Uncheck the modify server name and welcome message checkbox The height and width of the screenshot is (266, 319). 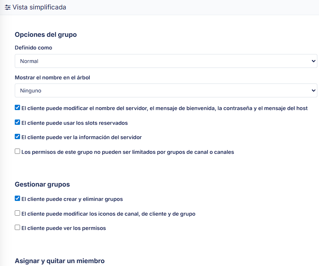(x=17, y=108)
